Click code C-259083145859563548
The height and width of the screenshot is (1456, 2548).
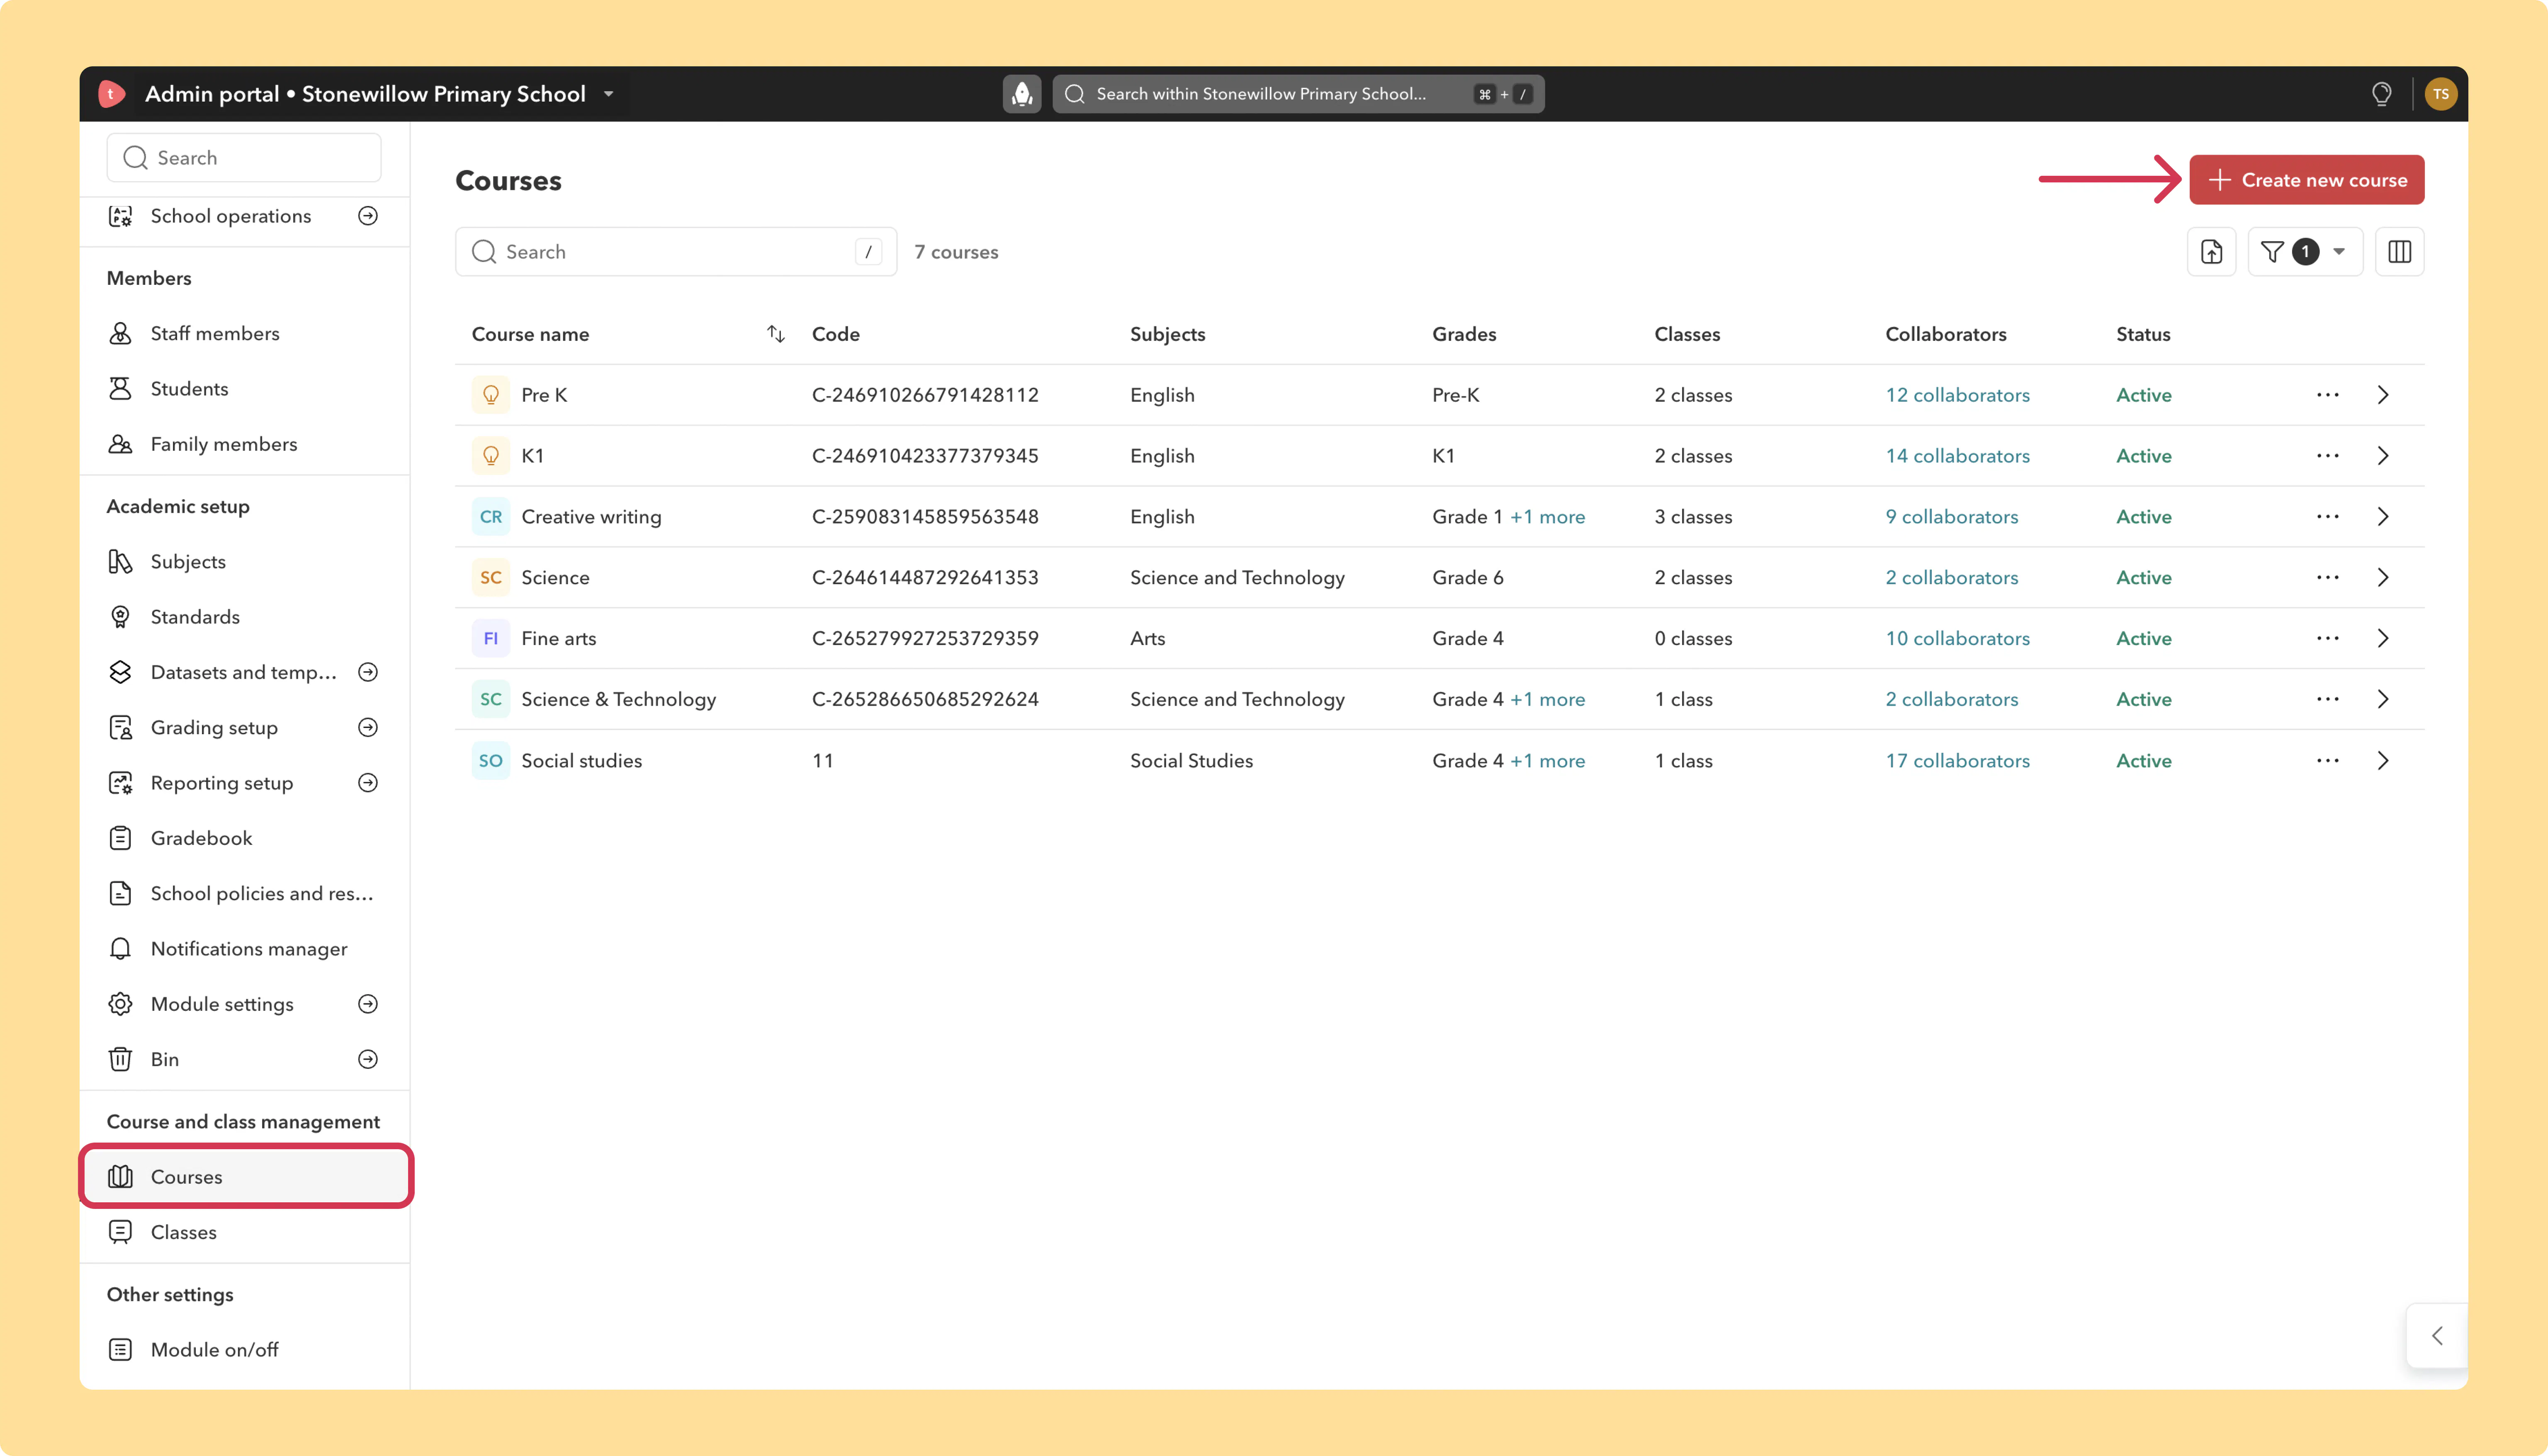pyautogui.click(x=925, y=517)
